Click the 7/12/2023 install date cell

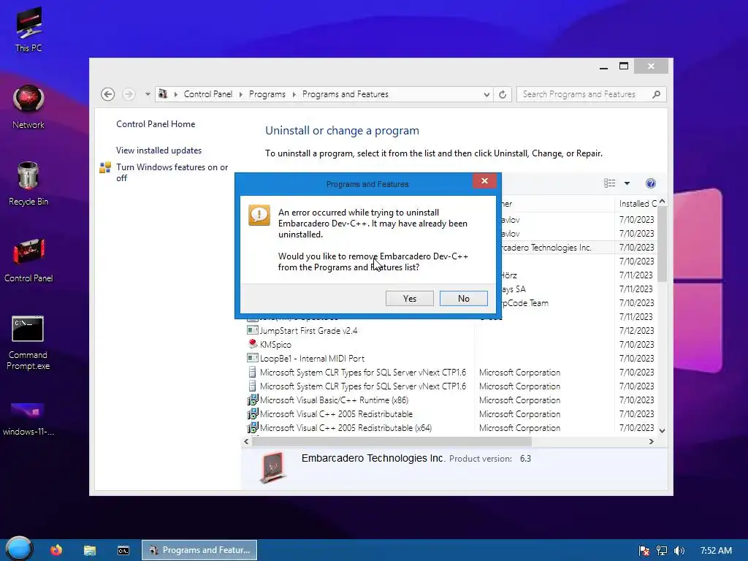point(636,331)
